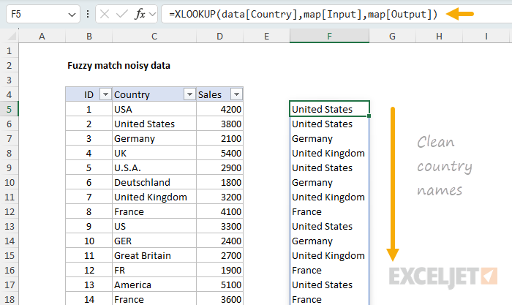
Task: Expand the fx dropdown chevron in the formula bar
Action: pos(152,15)
